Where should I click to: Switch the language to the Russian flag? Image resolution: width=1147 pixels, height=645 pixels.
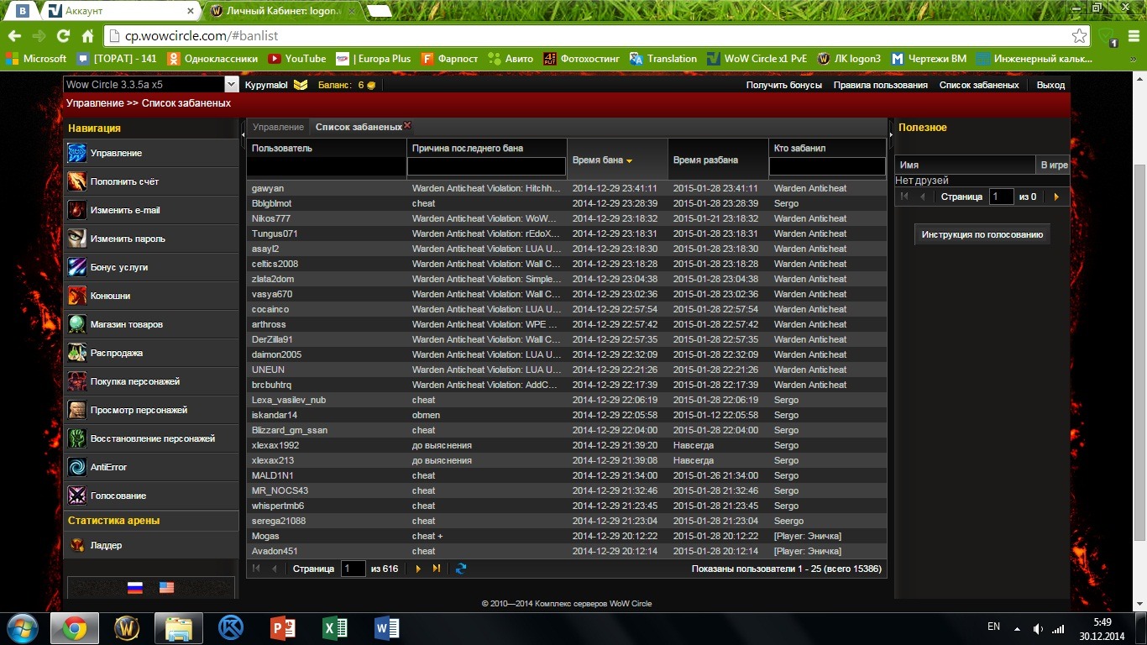coord(135,588)
